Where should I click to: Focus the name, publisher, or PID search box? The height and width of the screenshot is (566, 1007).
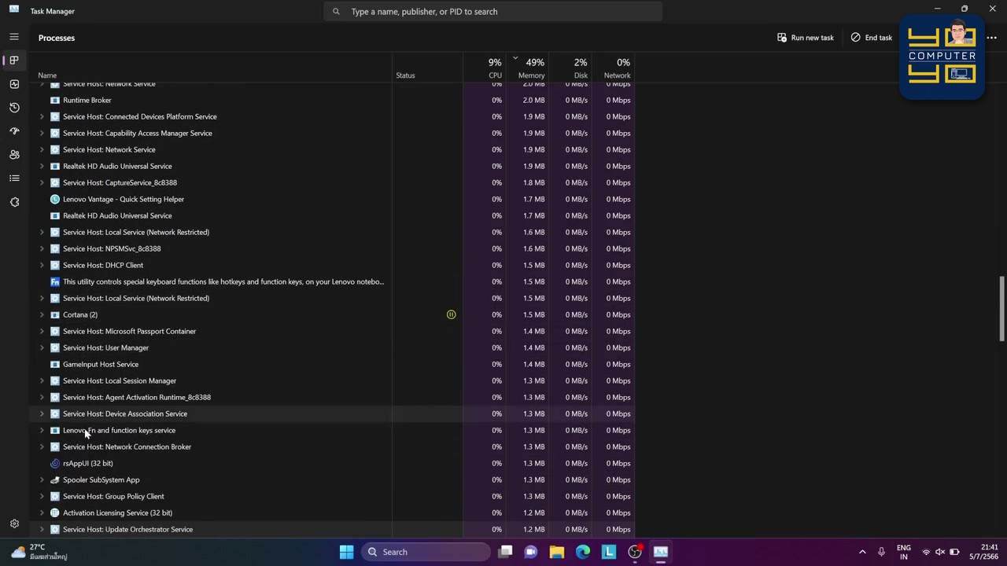(493, 12)
